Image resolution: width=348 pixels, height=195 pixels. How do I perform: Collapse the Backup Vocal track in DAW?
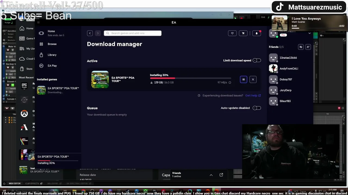[4, 64]
